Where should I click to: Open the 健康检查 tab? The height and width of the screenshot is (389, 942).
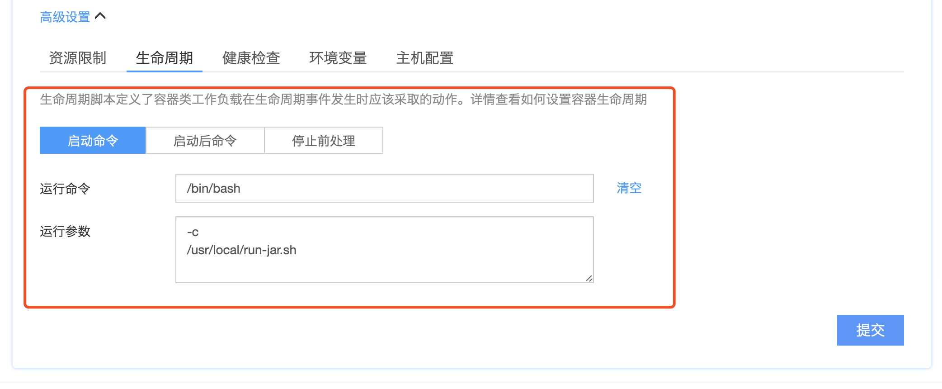[251, 58]
